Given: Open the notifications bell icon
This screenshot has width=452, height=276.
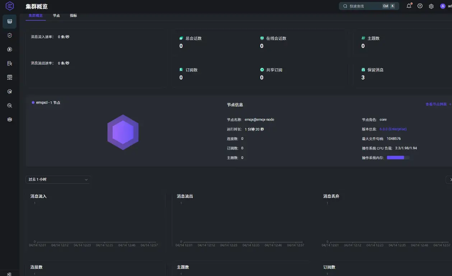Looking at the screenshot, I should click(409, 6).
